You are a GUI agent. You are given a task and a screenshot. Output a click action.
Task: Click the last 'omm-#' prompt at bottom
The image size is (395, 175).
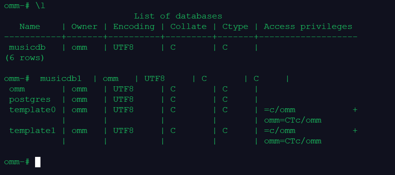[x=17, y=162]
